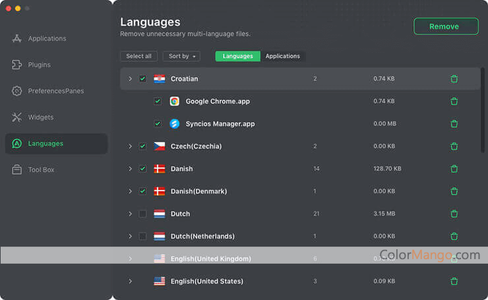The width and height of the screenshot is (488, 300).
Task: Expand the Czech(Czechia) row
Action: [130, 146]
